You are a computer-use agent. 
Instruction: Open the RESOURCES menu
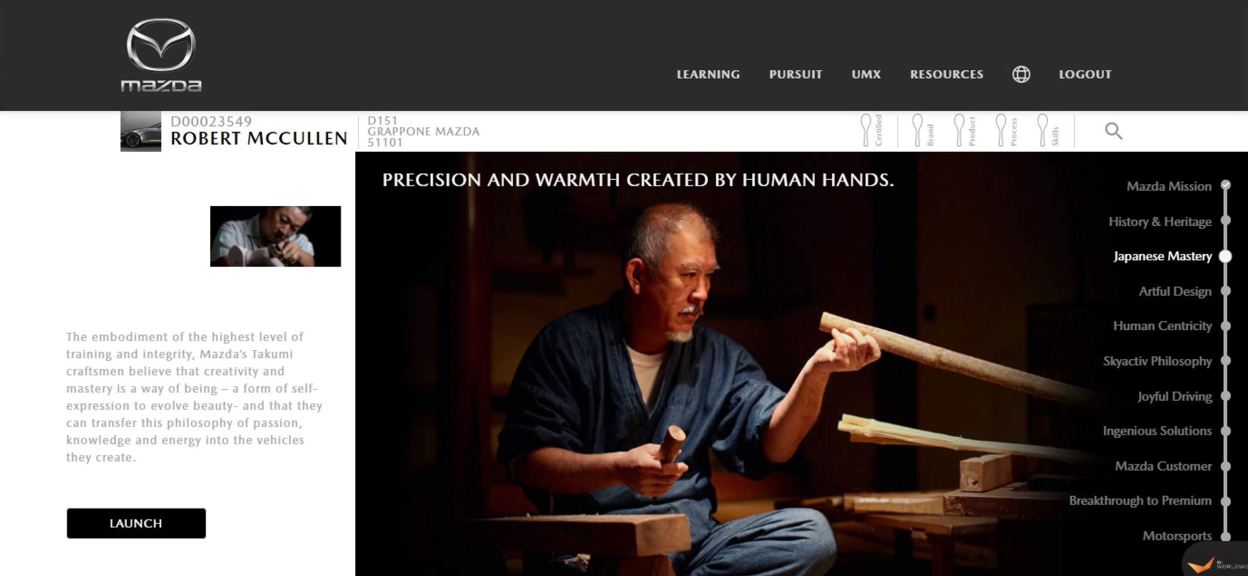point(946,74)
